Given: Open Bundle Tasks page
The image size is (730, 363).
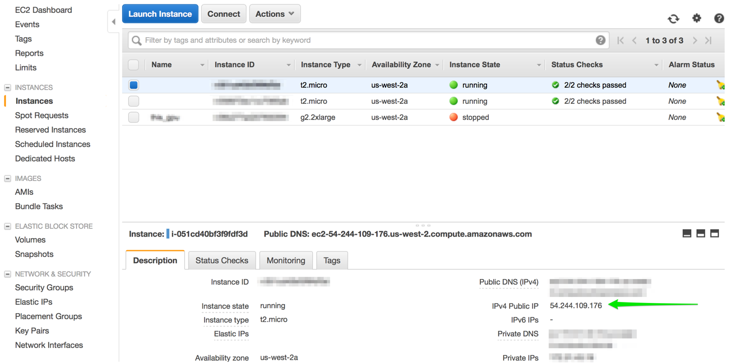Looking at the screenshot, I should tap(39, 206).
